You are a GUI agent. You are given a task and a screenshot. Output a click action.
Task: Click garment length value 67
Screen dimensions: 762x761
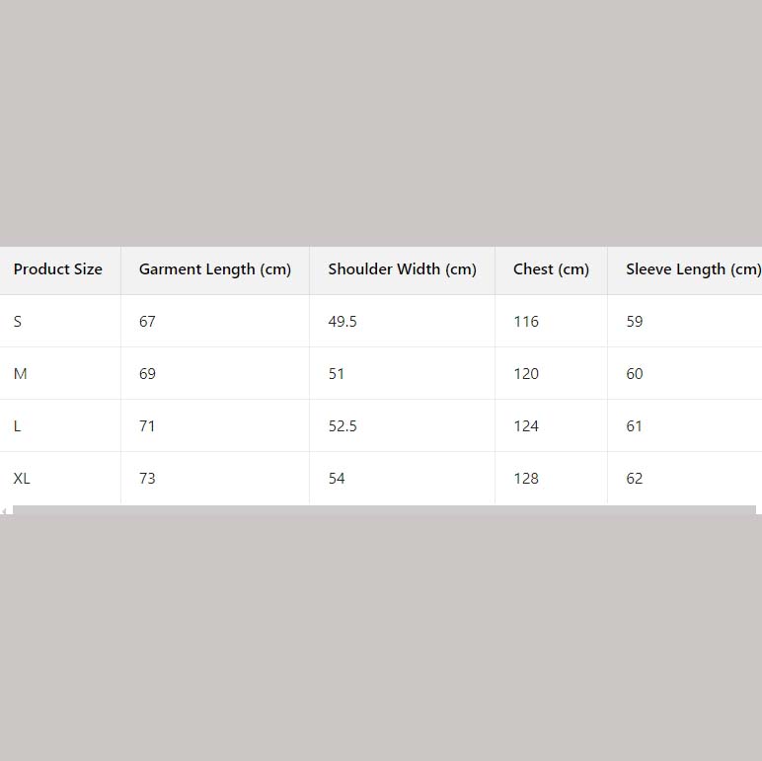pyautogui.click(x=147, y=322)
